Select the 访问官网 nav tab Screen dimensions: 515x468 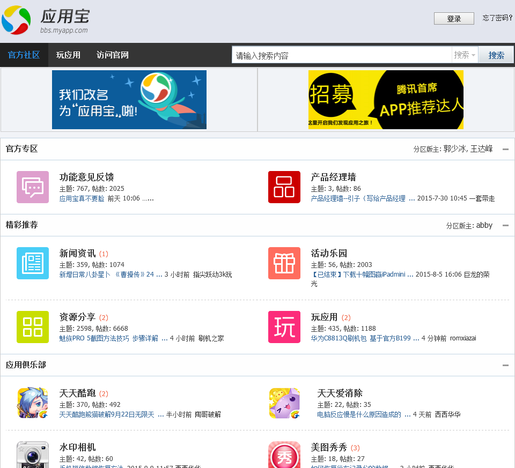113,55
